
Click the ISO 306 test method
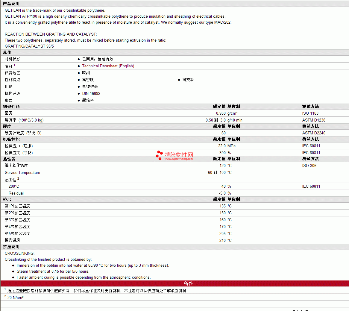coord(309,166)
